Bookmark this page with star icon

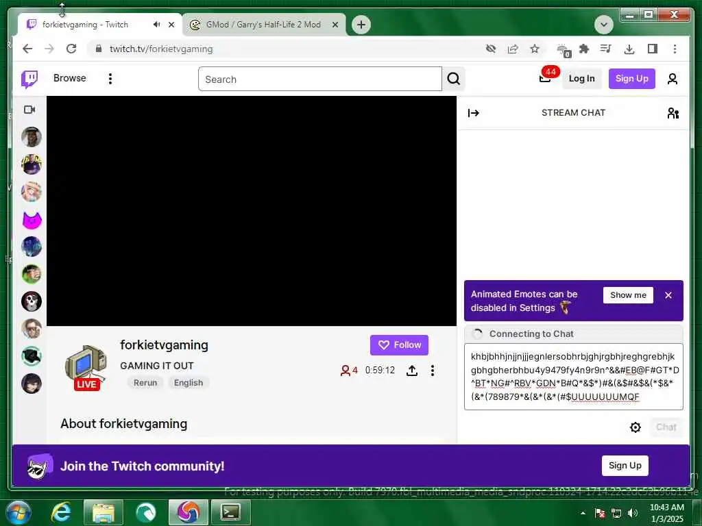535,49
